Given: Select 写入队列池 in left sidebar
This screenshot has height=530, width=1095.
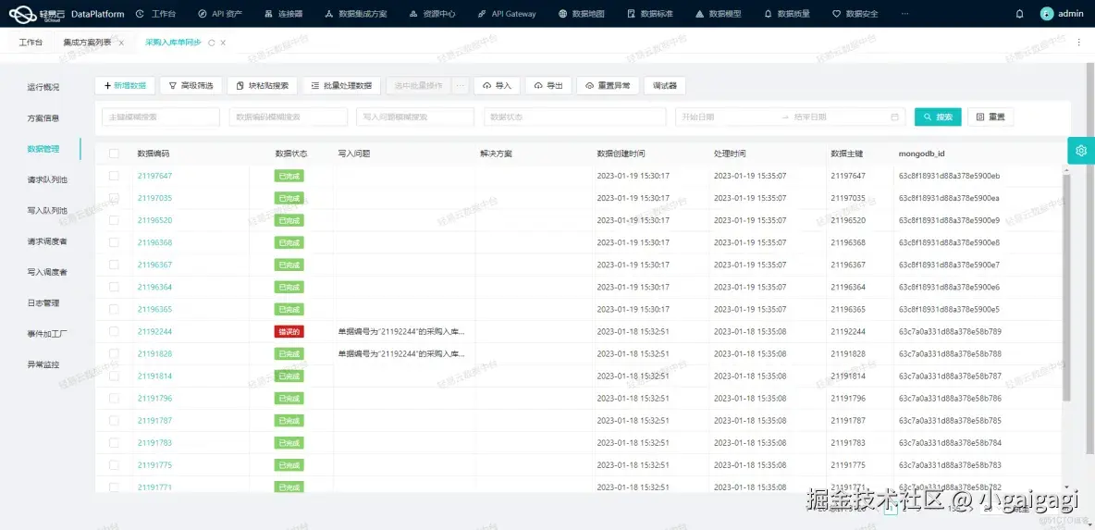Looking at the screenshot, I should pos(47,210).
